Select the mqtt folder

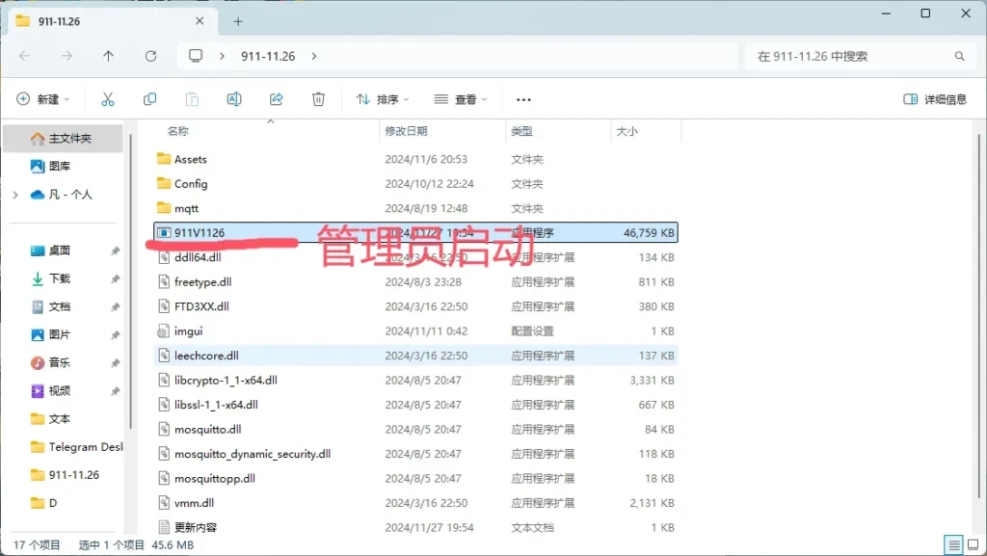(415, 208)
